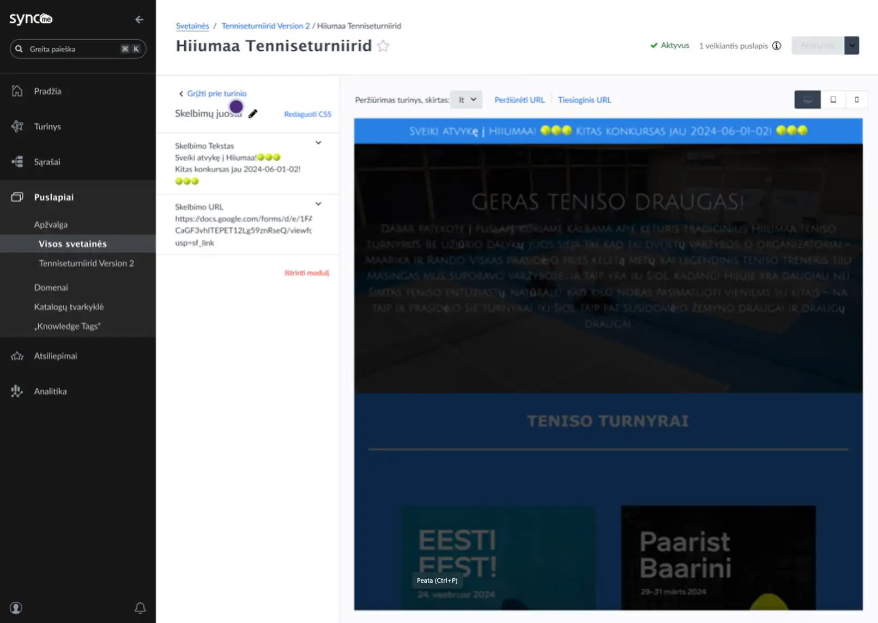Click the Atsiliepimai reviews star icon
Image resolution: width=878 pixels, height=623 pixels.
click(17, 356)
